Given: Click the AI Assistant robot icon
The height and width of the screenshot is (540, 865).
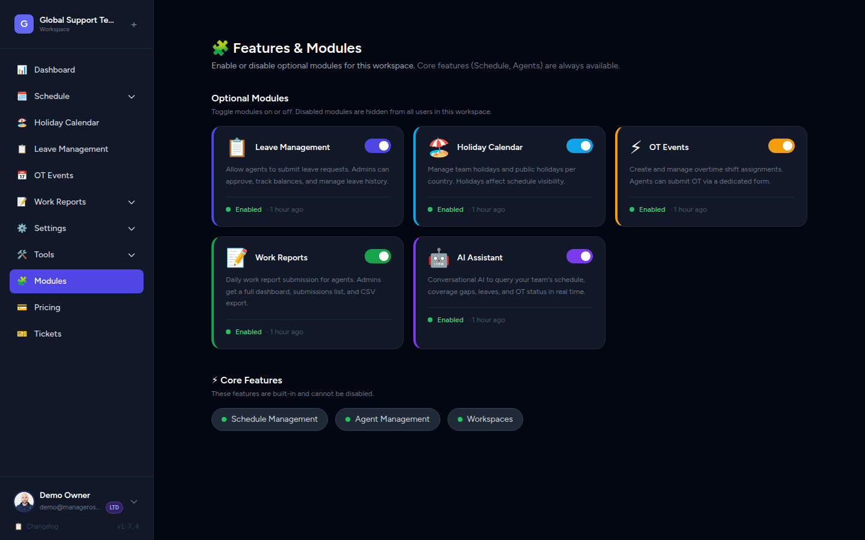Looking at the screenshot, I should coord(439,257).
